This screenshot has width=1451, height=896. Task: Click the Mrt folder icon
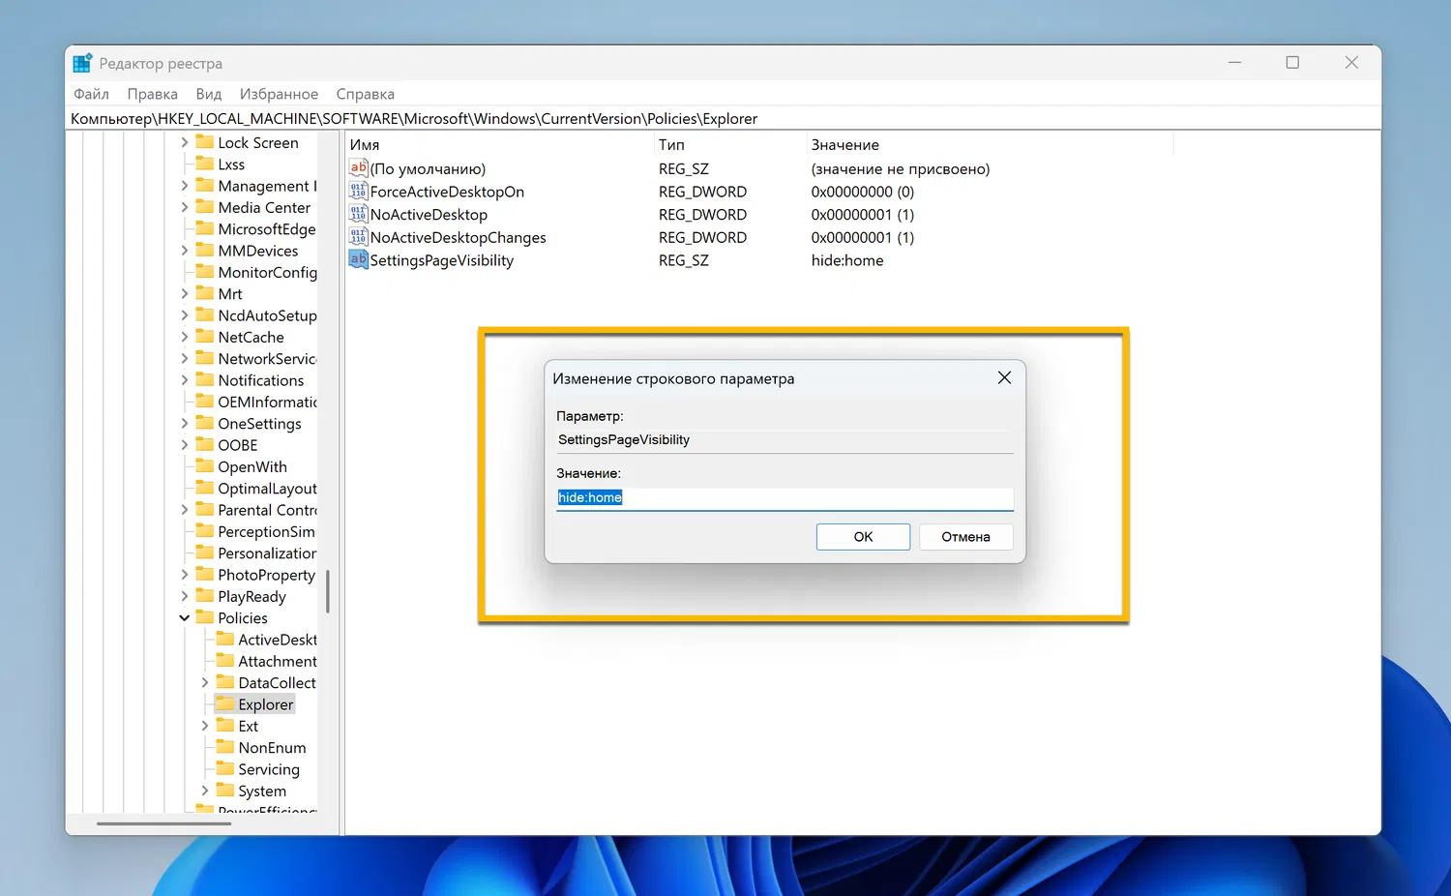click(x=204, y=293)
